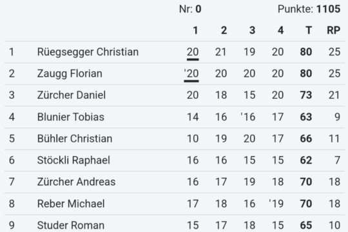Click the Nr: 0 label

point(190,9)
